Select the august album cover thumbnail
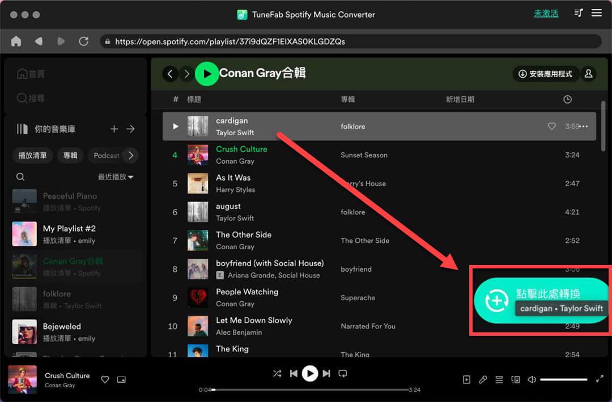This screenshot has width=612, height=402. click(198, 212)
